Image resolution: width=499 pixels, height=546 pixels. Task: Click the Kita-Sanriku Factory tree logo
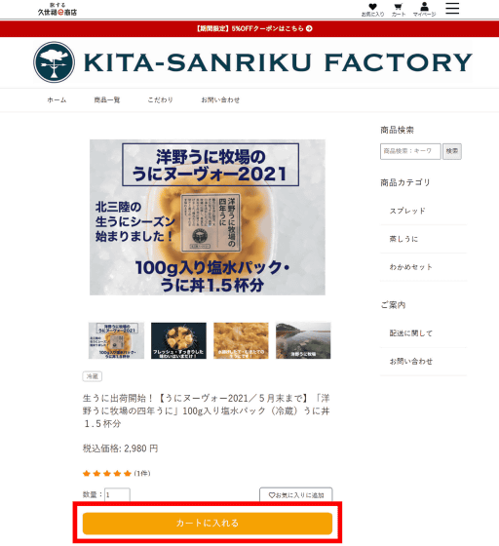tap(54, 62)
